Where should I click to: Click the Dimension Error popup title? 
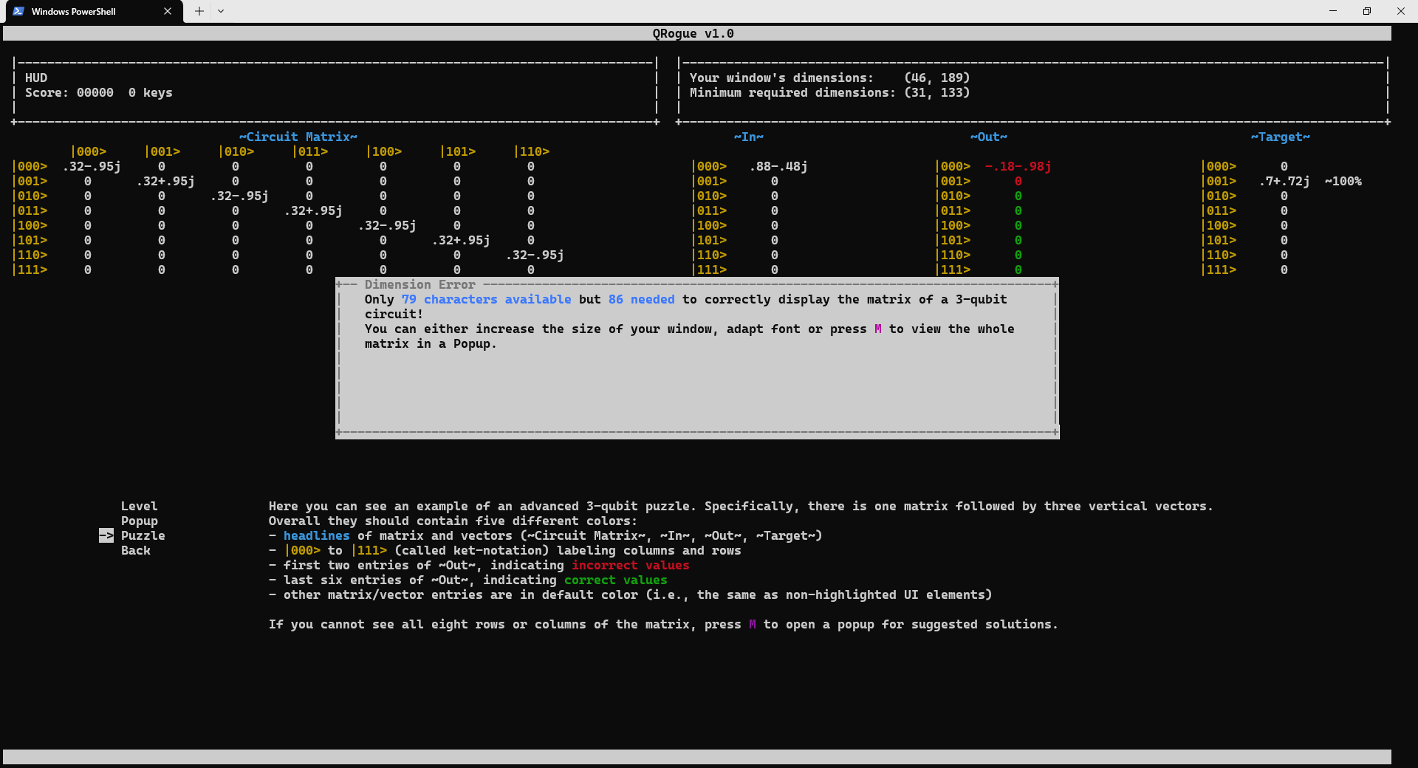pyautogui.click(x=419, y=284)
